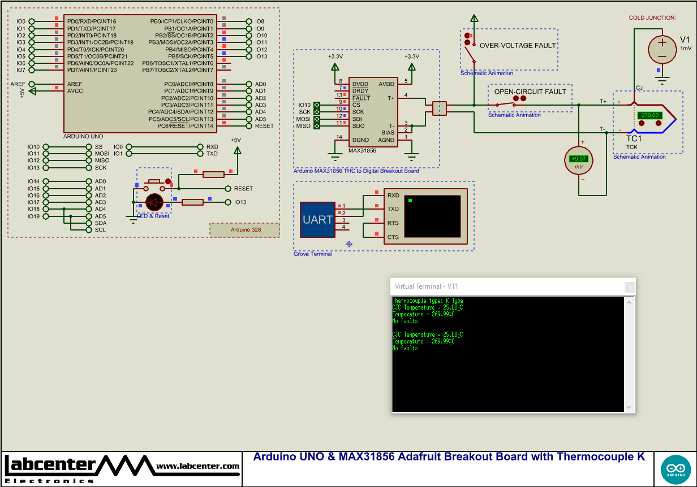The image size is (697, 487).
Task: Close the Virtual Terminal VT1 window
Action: click(629, 287)
